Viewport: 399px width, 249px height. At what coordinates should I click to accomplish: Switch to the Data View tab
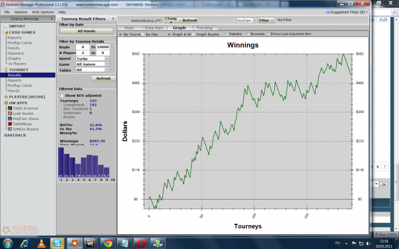154,28
